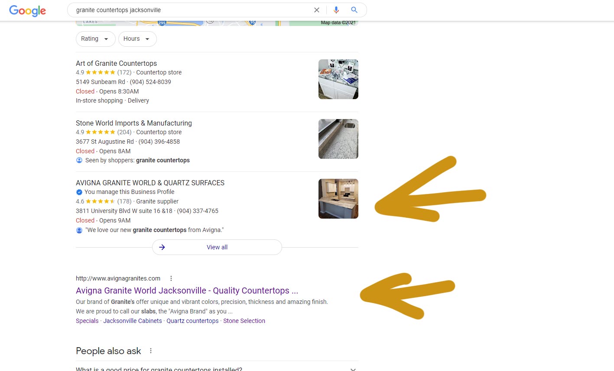View Art of Granite Countertops photo thumbnail
This screenshot has width=614, height=371.
click(x=338, y=79)
